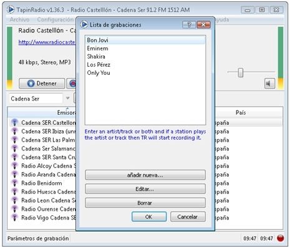Screen dimensions: 289x247
Task: Open the radiocastellon website link
Action: click(x=47, y=42)
